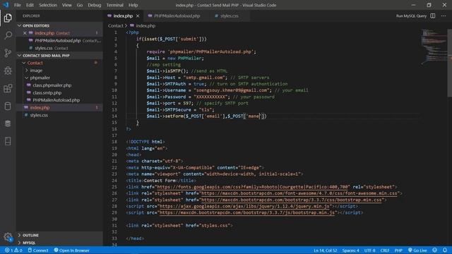Open the errors and warnings status indicator
This screenshot has height=254, width=452.
pyautogui.click(x=13, y=250)
